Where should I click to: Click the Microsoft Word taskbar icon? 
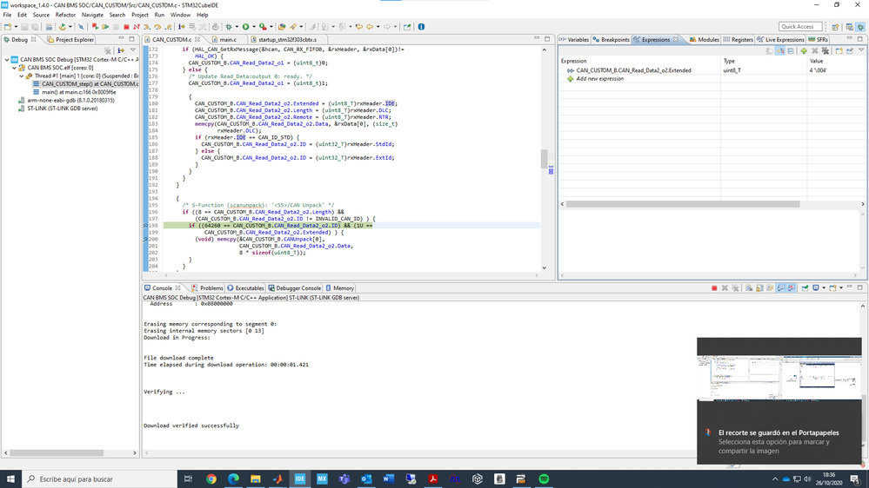click(389, 478)
